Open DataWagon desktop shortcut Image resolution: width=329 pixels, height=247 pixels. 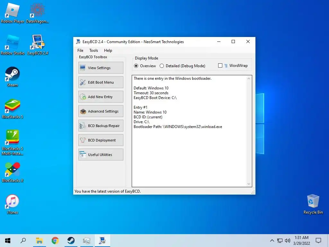click(x=37, y=13)
